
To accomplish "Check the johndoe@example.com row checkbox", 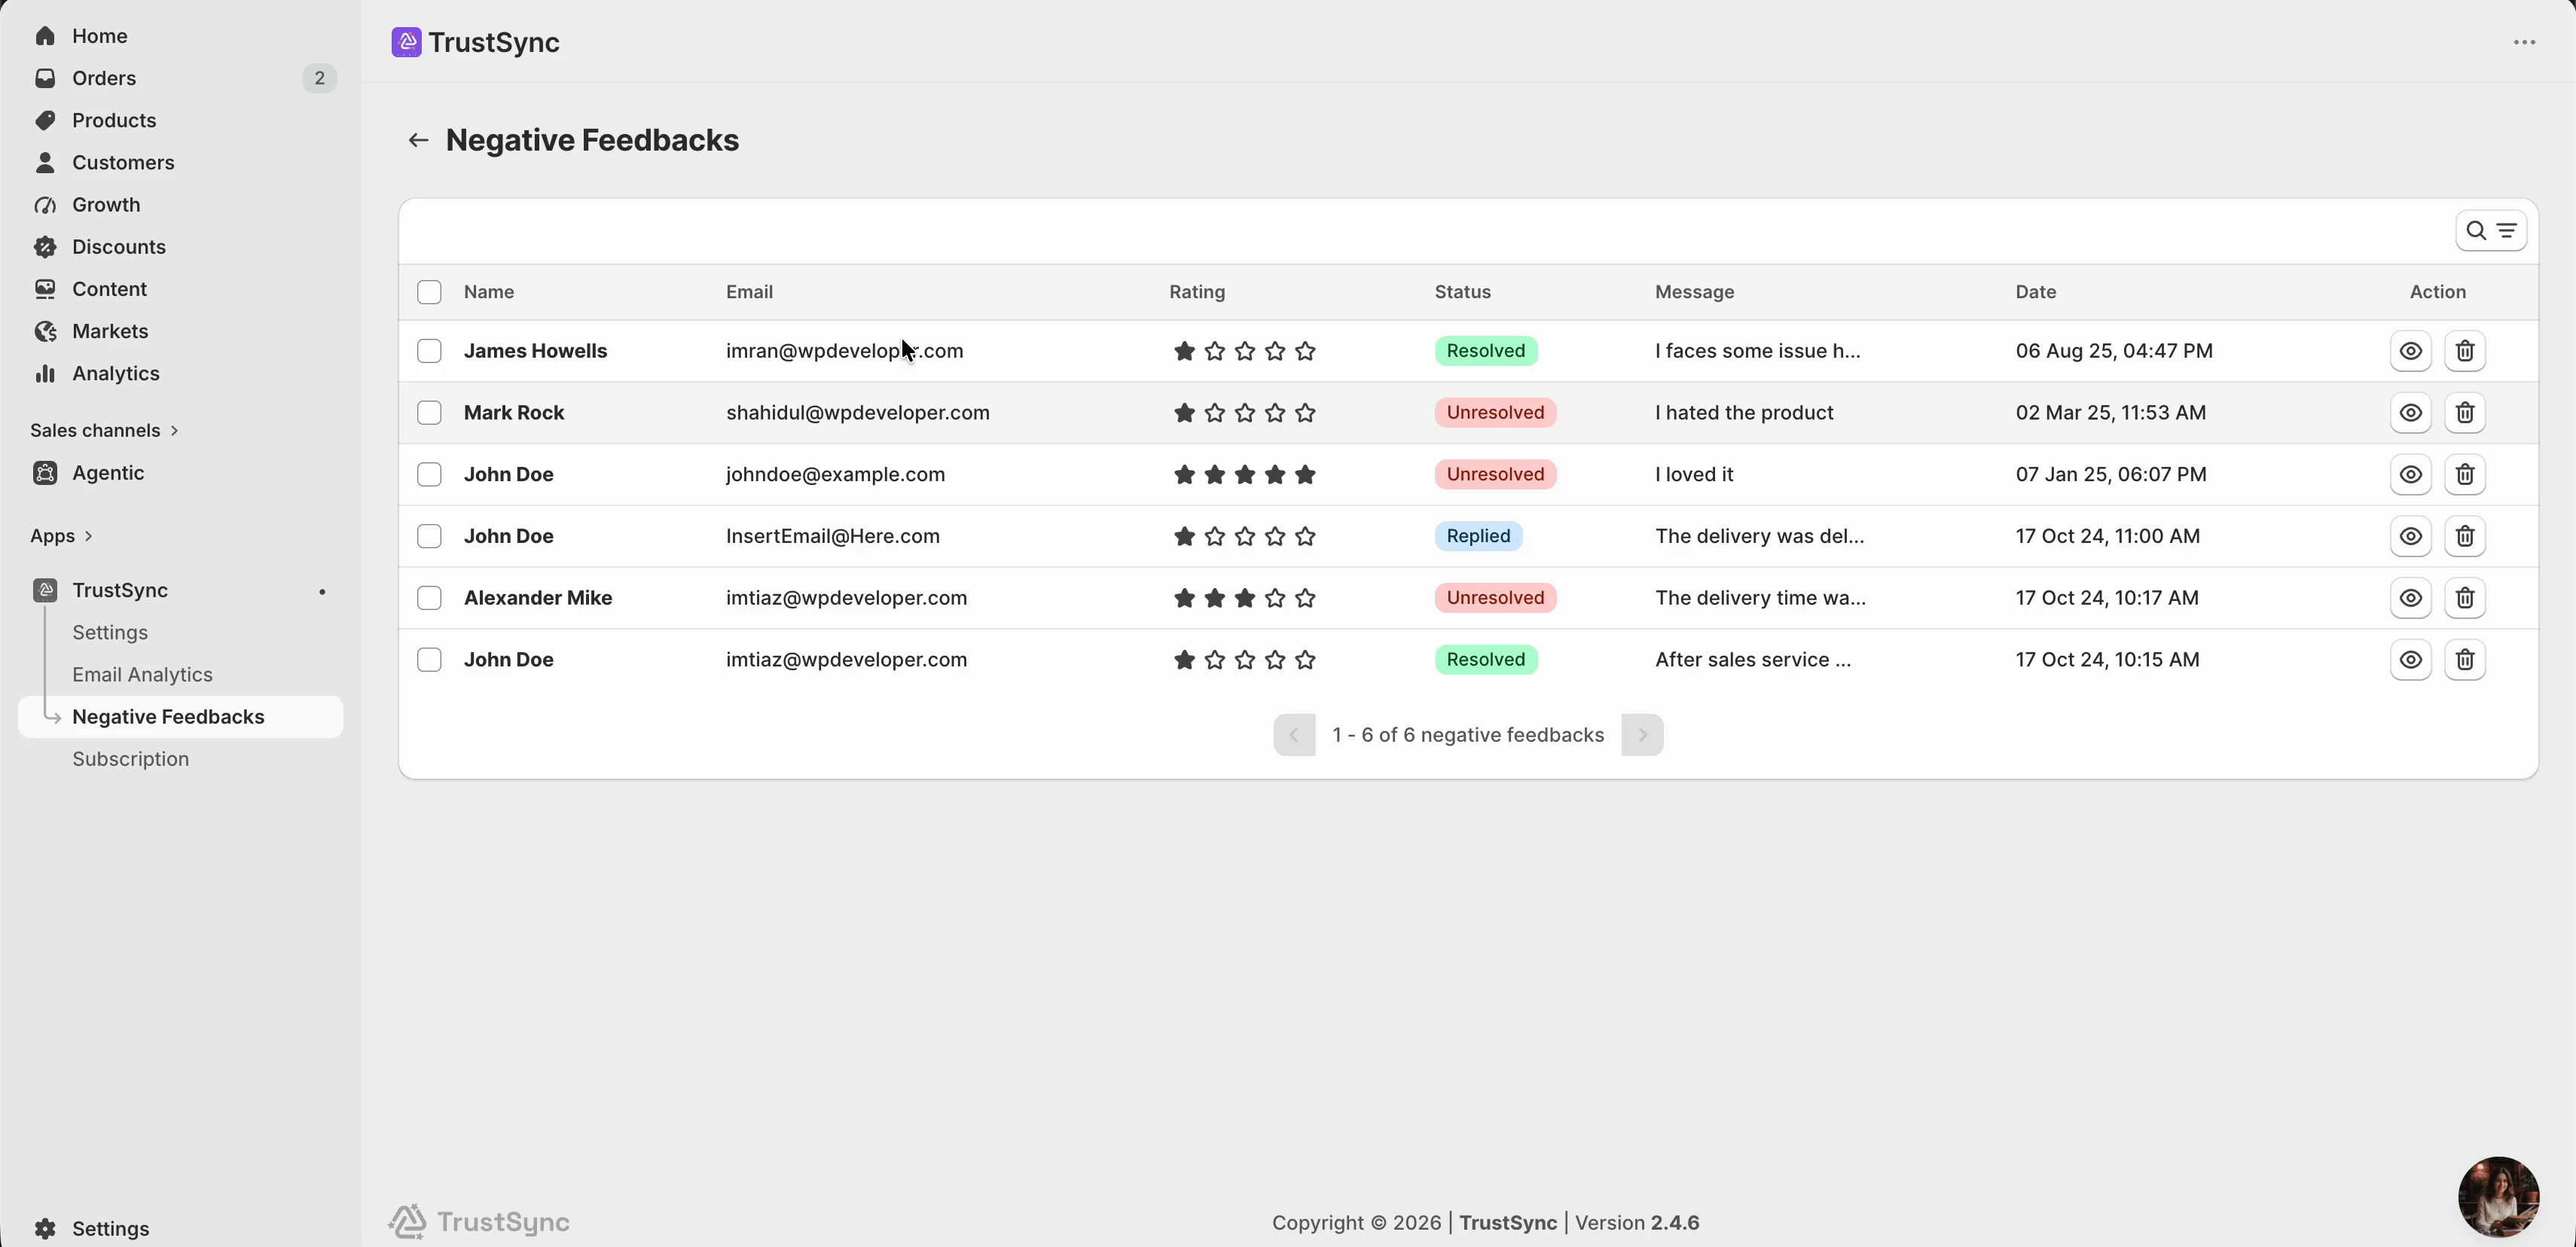I will 429,474.
